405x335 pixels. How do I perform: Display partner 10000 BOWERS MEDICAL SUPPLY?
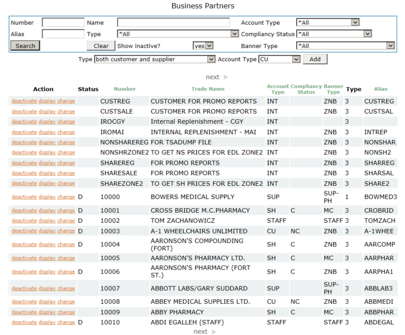point(47,197)
